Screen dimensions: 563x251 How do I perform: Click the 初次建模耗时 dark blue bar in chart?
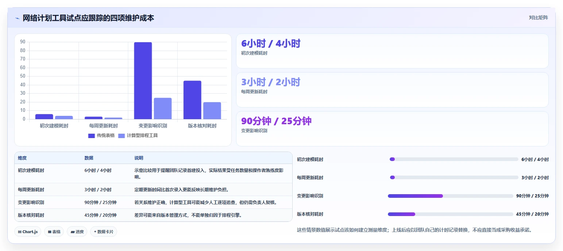click(44, 117)
